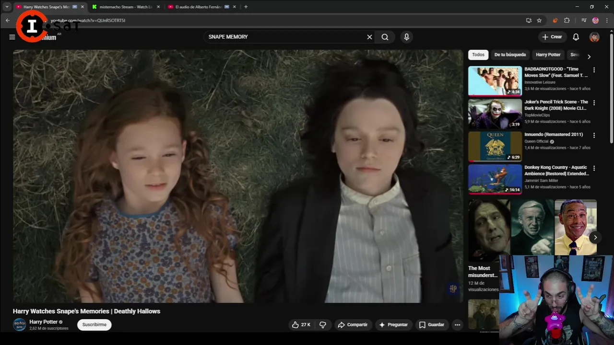The image size is (614, 345).
Task: Click the TopMovieClips channel name
Action: pyautogui.click(x=538, y=115)
